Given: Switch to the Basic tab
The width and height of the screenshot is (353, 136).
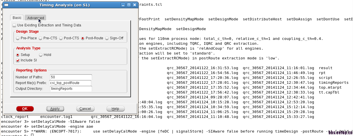Looking at the screenshot, I should (x=17, y=18).
